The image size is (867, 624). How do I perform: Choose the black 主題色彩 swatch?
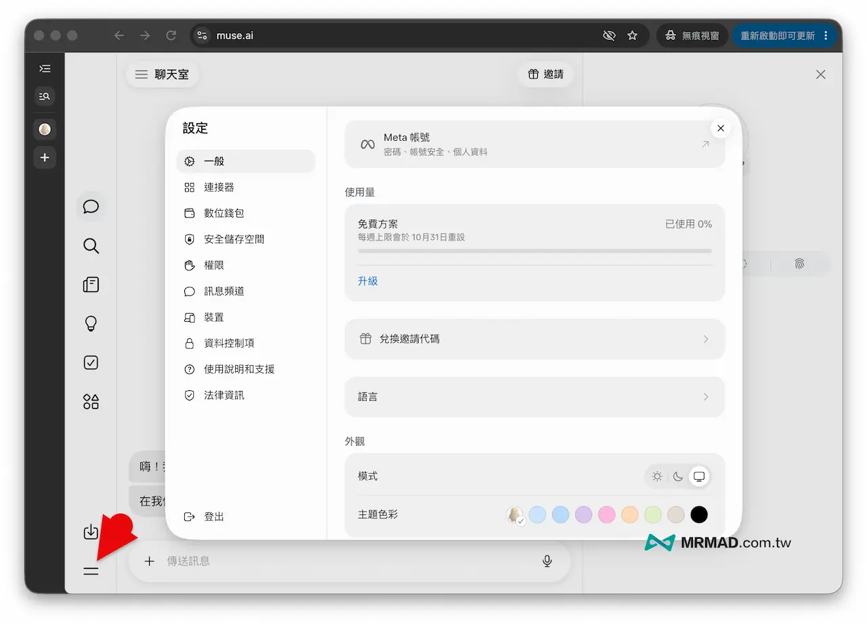pyautogui.click(x=699, y=515)
